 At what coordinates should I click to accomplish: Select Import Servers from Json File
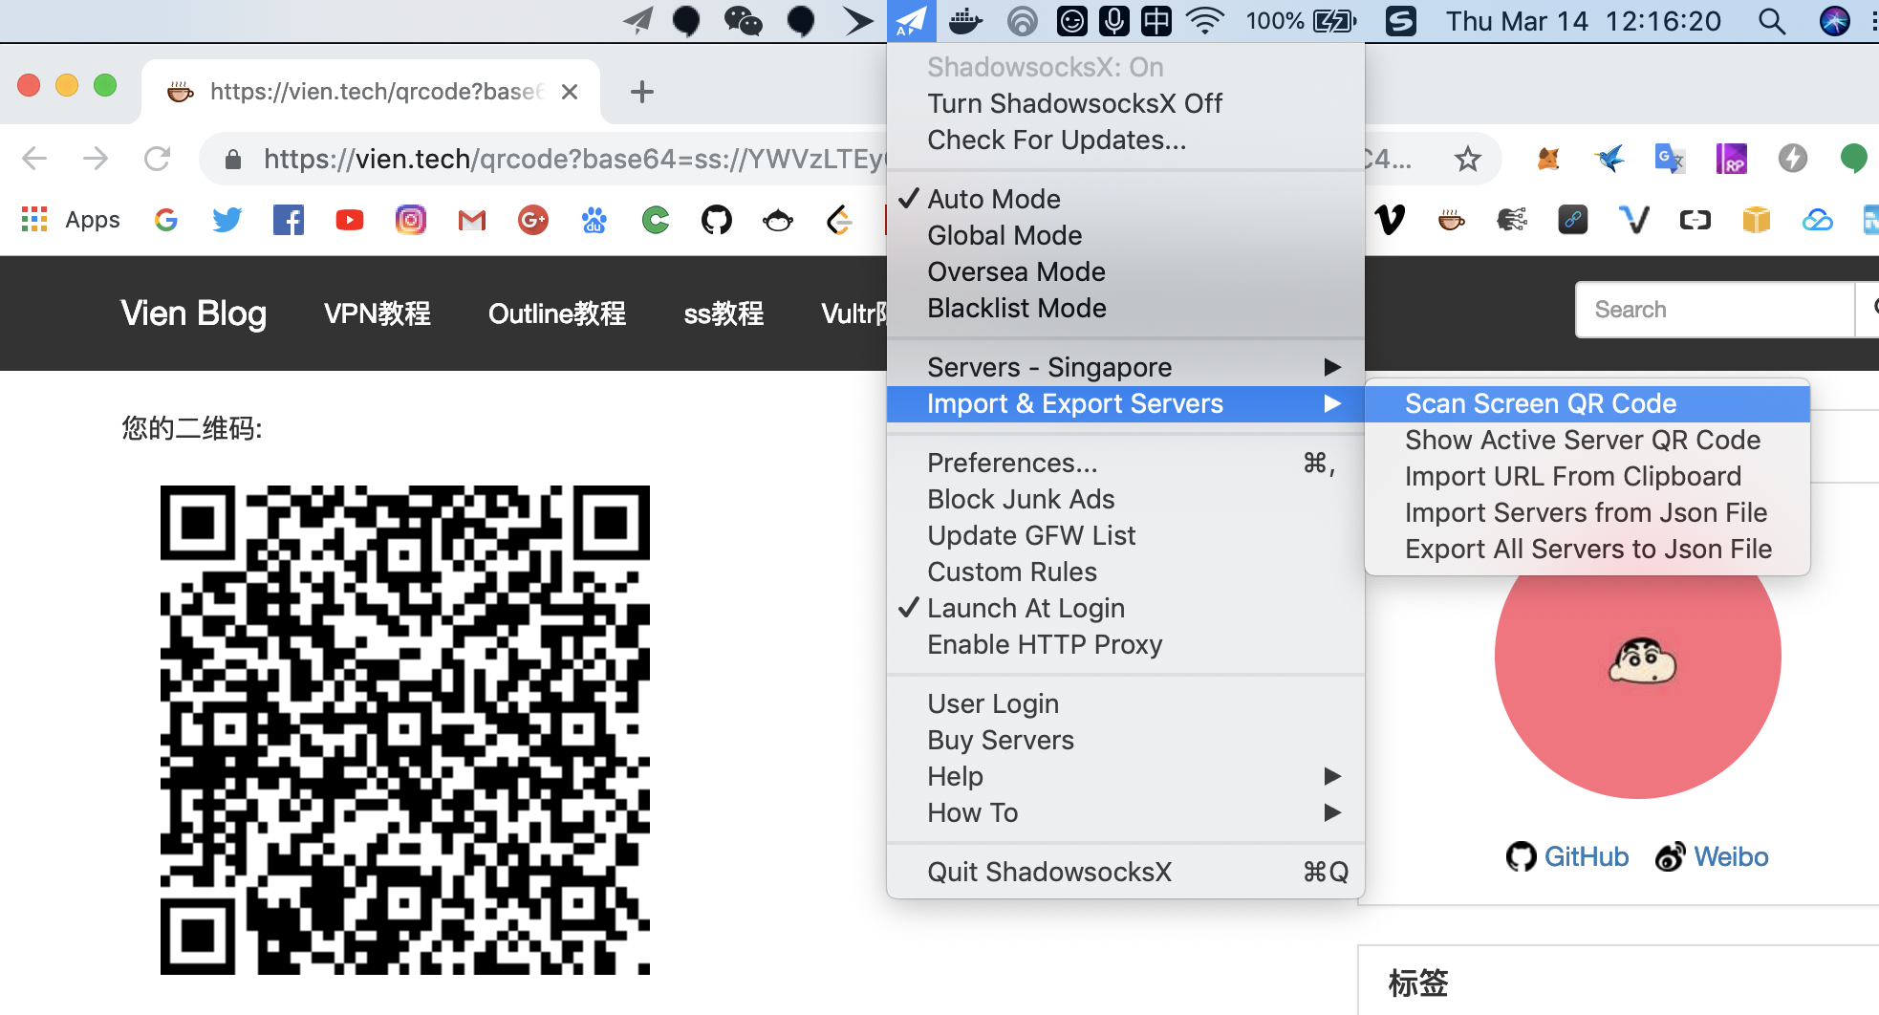(1587, 512)
